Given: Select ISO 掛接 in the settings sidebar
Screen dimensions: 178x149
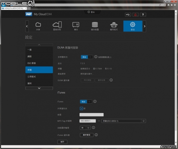Looking at the screenshot, I should tap(39, 63).
